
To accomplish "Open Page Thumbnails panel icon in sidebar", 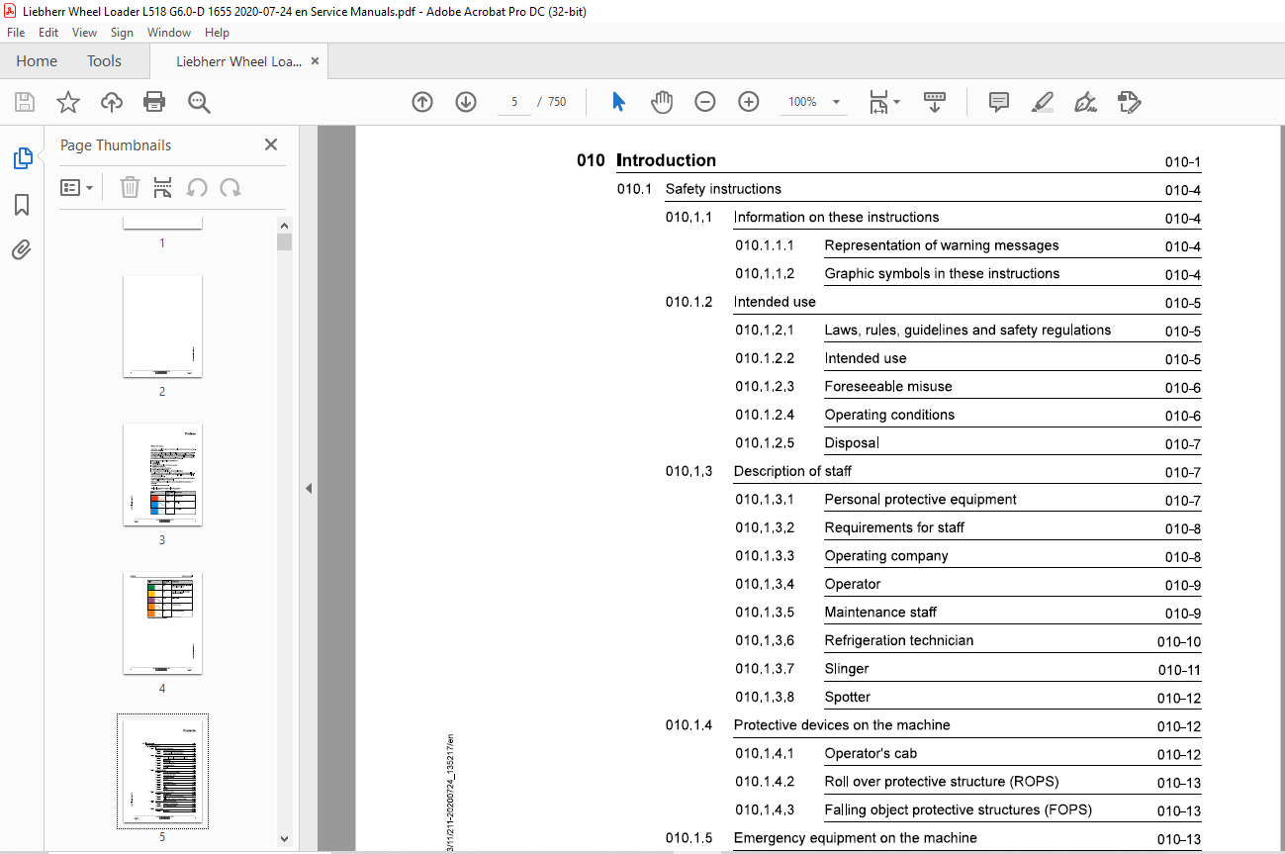I will coord(22,158).
